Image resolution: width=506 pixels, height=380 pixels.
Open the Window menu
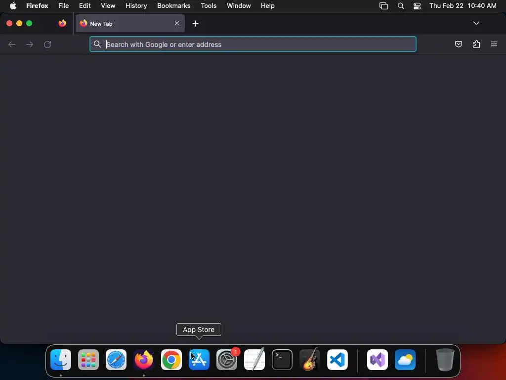point(239,6)
